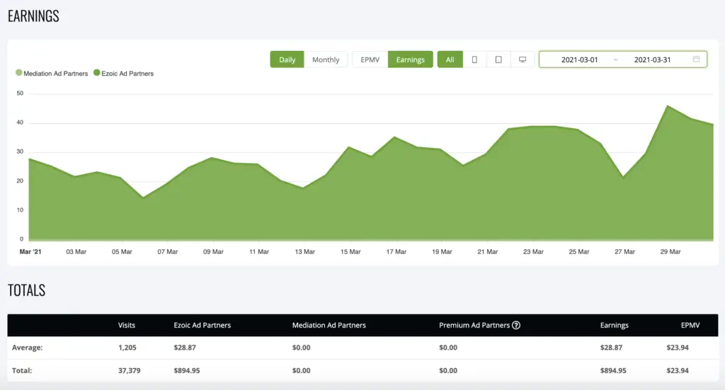
Task: Sort by the Earnings column header
Action: 614,325
